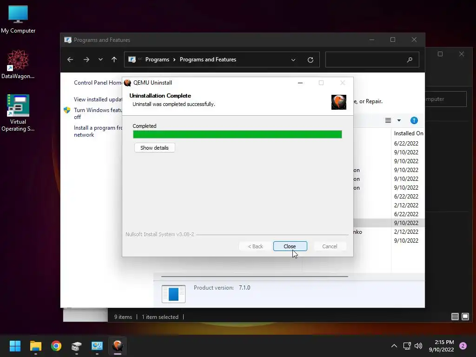Click the first 2/12/2022 install date
The width and height of the screenshot is (476, 357).
[x=406, y=205]
